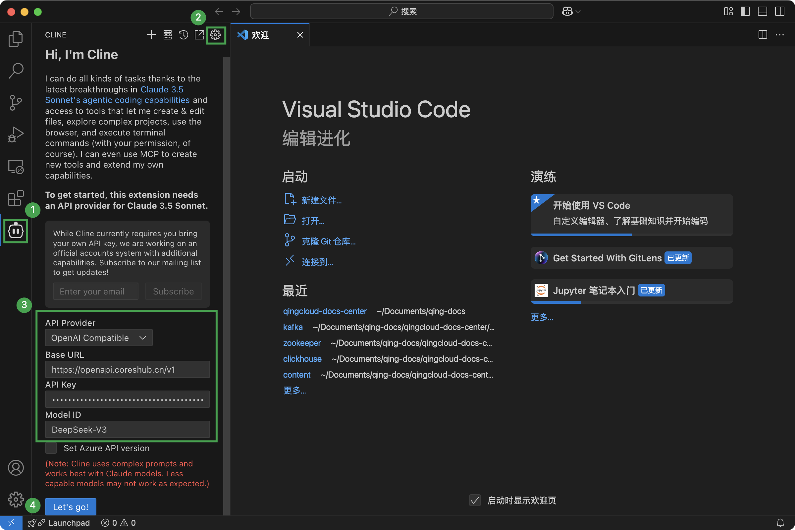Click 'Let's go!' button to confirm settings

(71, 506)
